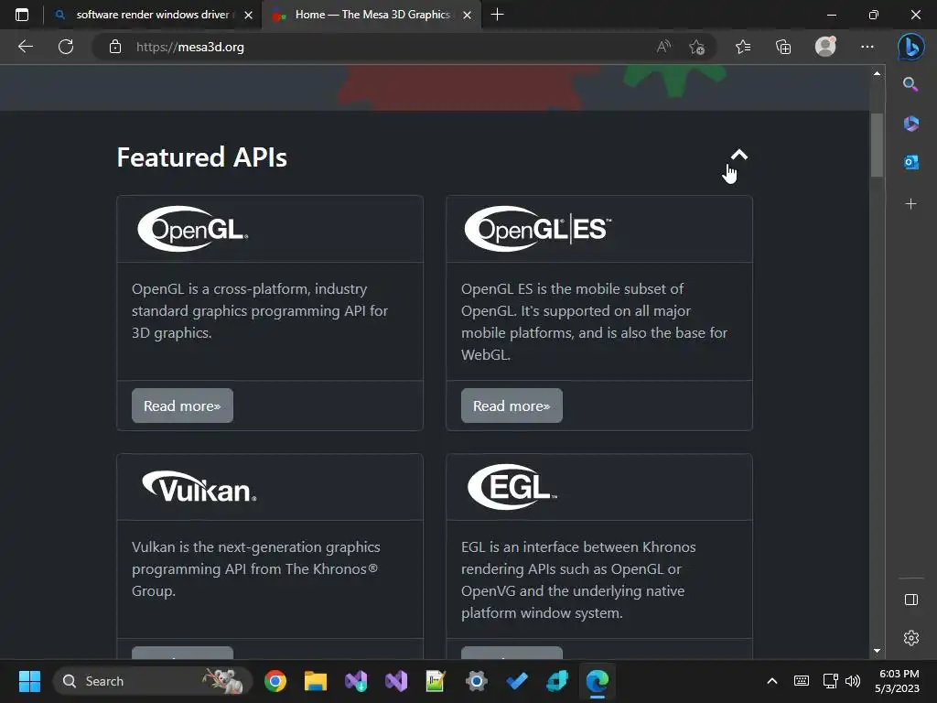Image resolution: width=937 pixels, height=703 pixels.
Task: Open the touch keyboard tray icon
Action: click(x=802, y=681)
